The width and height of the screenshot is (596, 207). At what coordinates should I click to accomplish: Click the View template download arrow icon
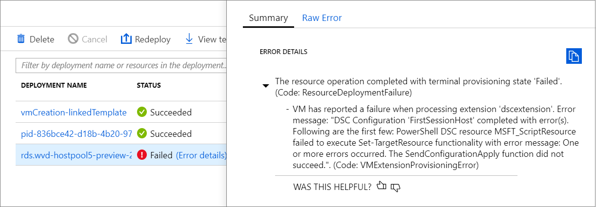(x=189, y=39)
